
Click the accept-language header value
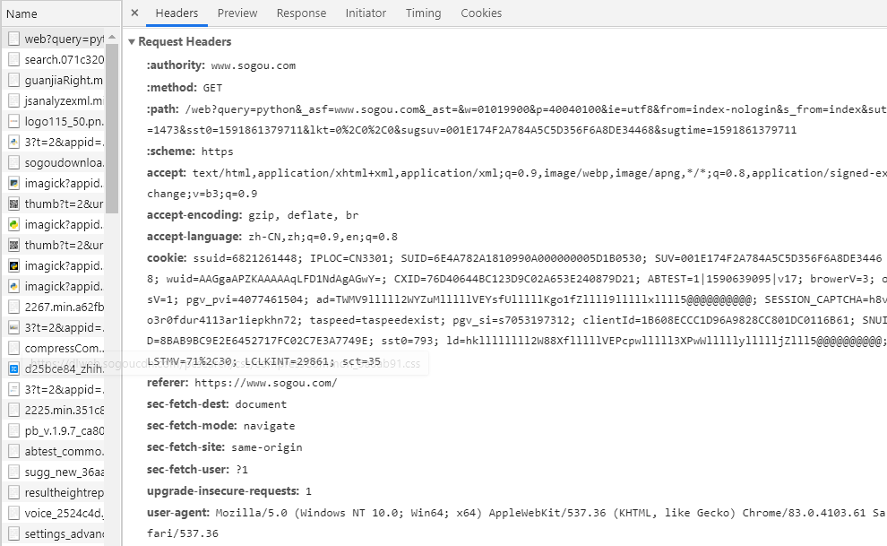coord(323,237)
